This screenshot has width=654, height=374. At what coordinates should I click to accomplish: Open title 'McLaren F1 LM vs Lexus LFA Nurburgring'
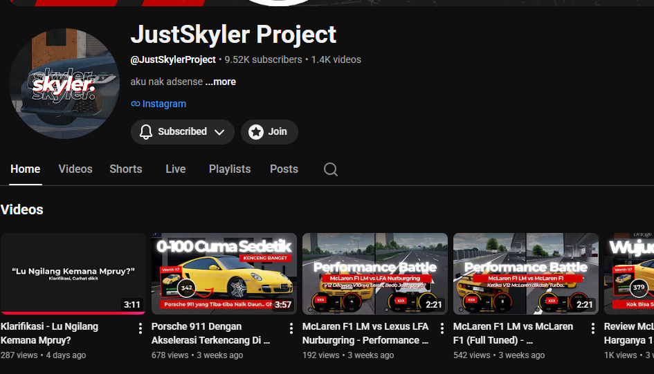coord(365,333)
